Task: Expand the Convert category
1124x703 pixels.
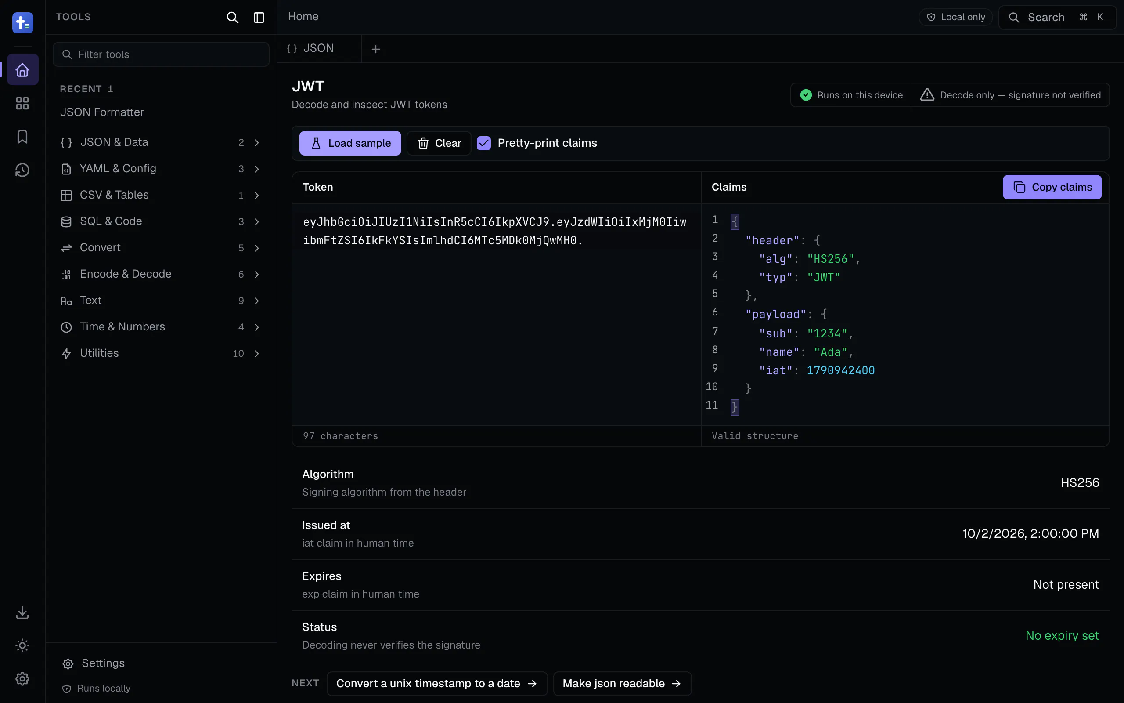Action: pos(161,248)
